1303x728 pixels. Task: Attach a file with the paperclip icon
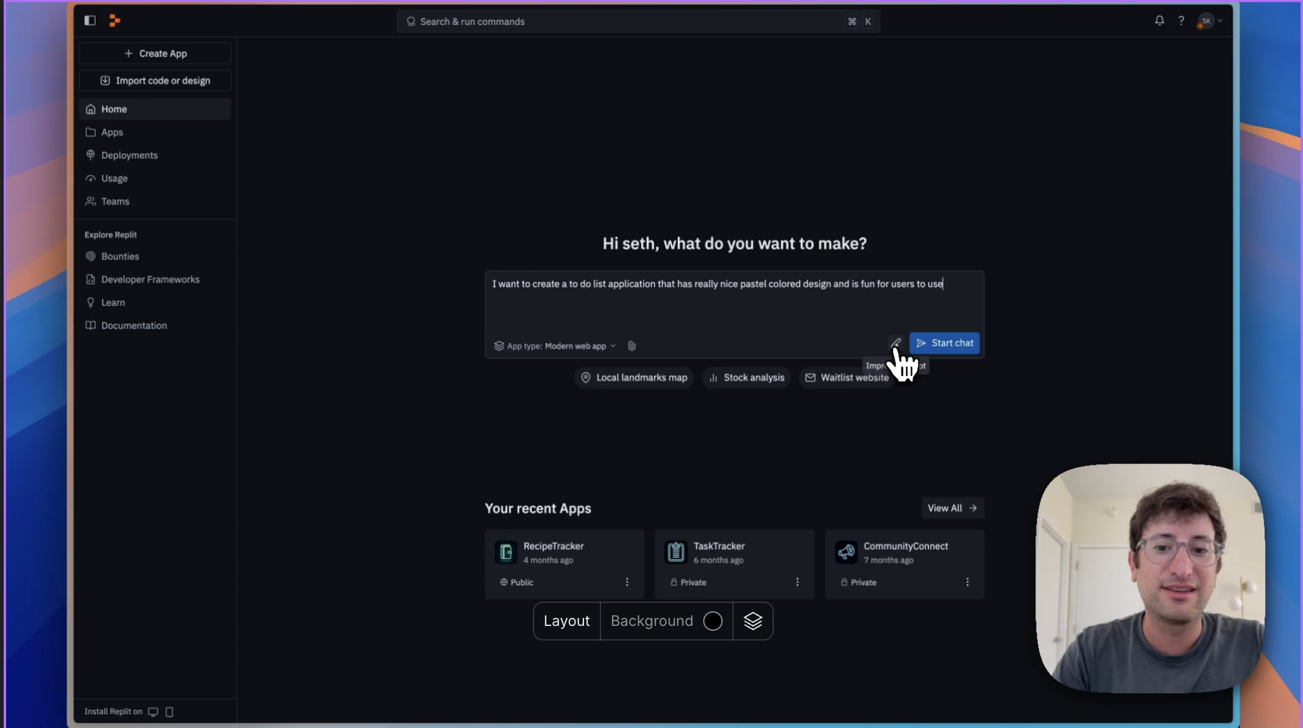pyautogui.click(x=632, y=345)
